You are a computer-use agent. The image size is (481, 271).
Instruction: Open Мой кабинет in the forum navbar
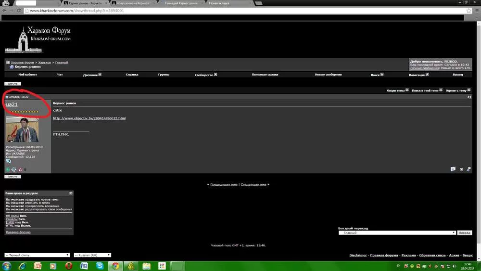[x=27, y=75]
